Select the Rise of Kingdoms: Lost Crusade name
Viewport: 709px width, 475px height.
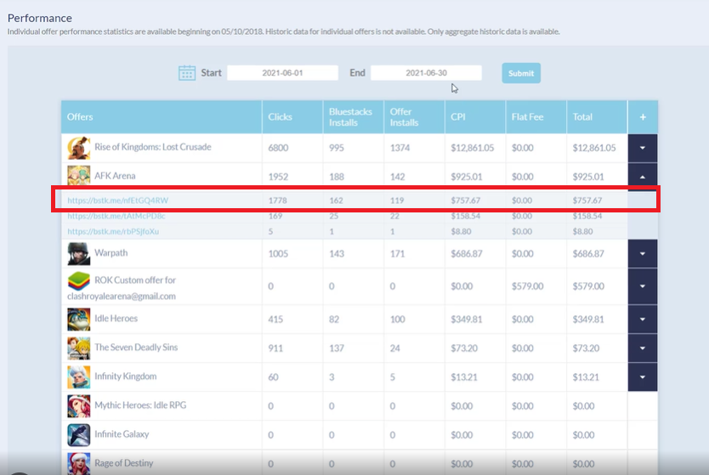(x=153, y=147)
